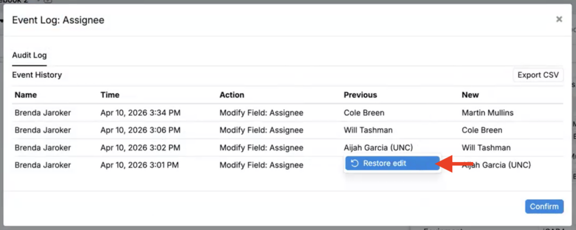
Task: Switch to the Audit Log tab
Action: (x=29, y=55)
